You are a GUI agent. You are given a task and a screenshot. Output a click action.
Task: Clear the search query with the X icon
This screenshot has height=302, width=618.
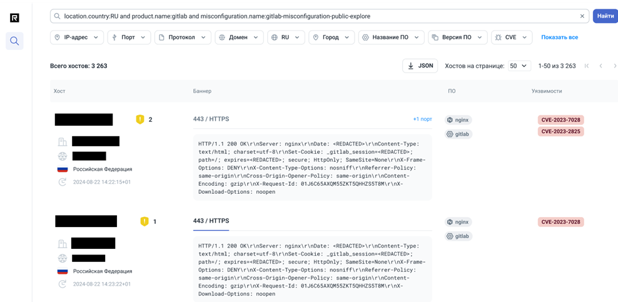pyautogui.click(x=582, y=16)
